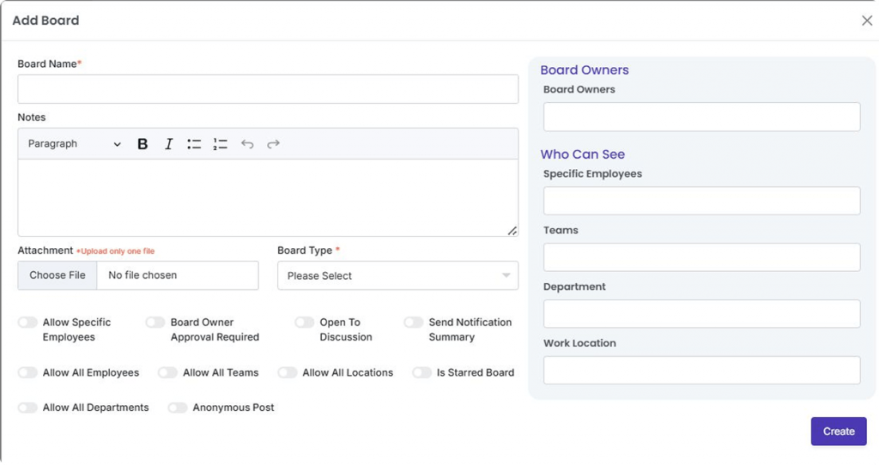Open the Department selection field

tap(701, 314)
